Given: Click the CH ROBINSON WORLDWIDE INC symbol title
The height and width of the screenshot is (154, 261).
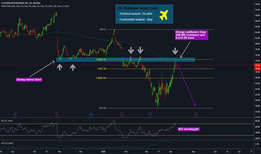Looking at the screenshot, I should 21,3.
